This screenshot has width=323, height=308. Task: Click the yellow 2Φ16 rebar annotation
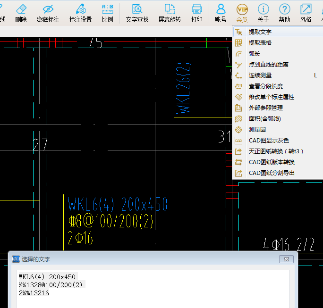coord(80,238)
